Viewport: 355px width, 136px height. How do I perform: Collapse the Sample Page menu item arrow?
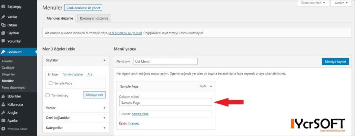point(211,86)
